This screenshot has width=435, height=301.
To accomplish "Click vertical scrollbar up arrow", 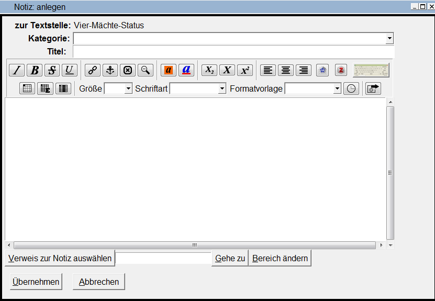I will point(391,102).
